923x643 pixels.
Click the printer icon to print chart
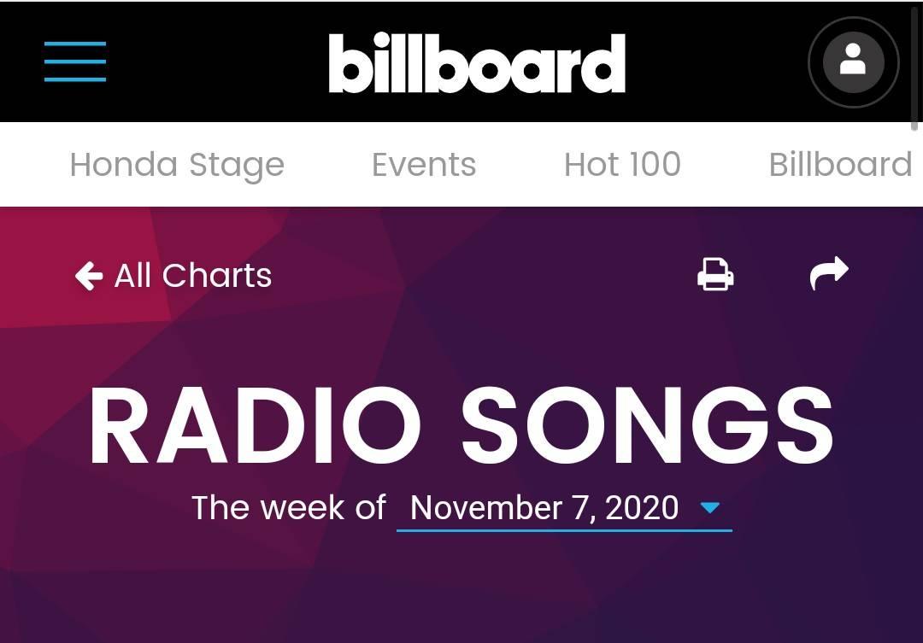click(715, 274)
